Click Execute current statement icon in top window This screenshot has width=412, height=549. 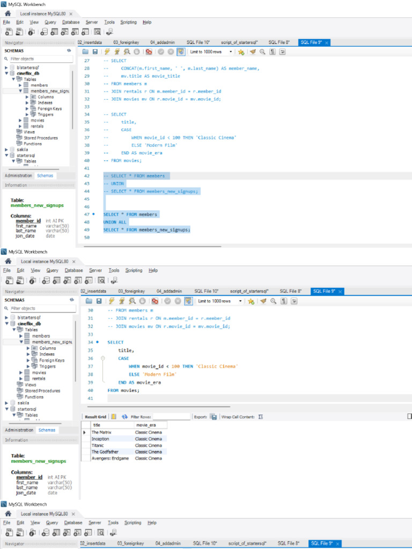tap(117, 52)
